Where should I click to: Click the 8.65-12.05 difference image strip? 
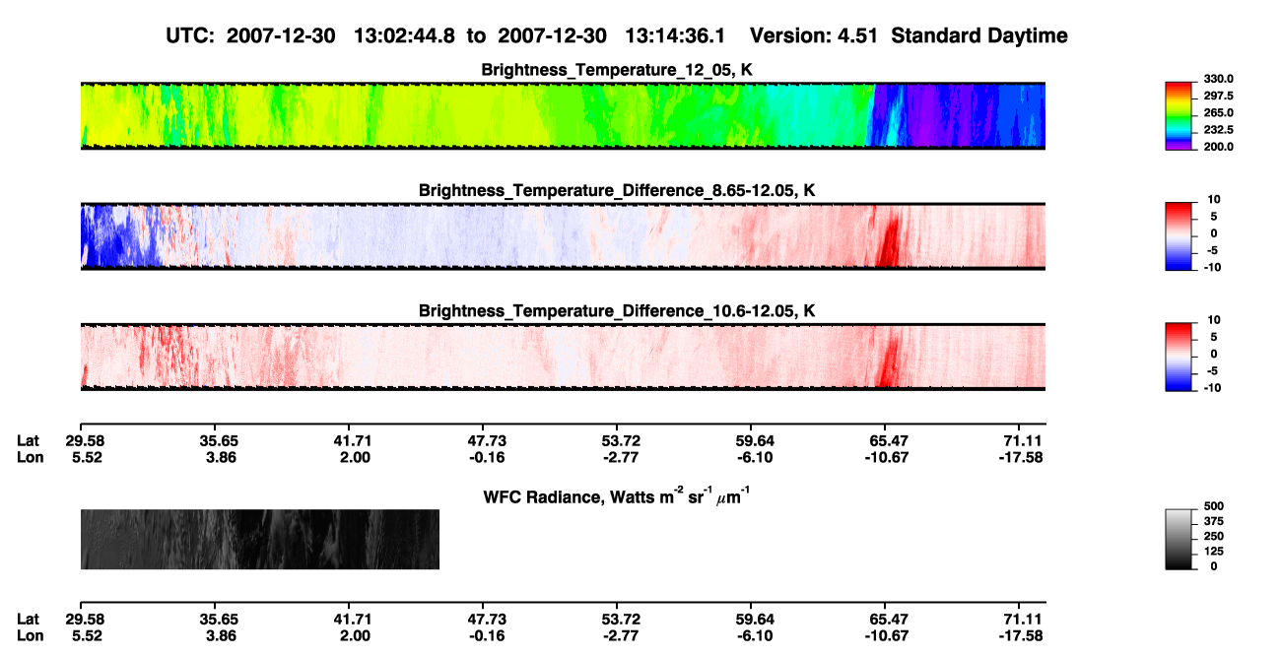563,236
